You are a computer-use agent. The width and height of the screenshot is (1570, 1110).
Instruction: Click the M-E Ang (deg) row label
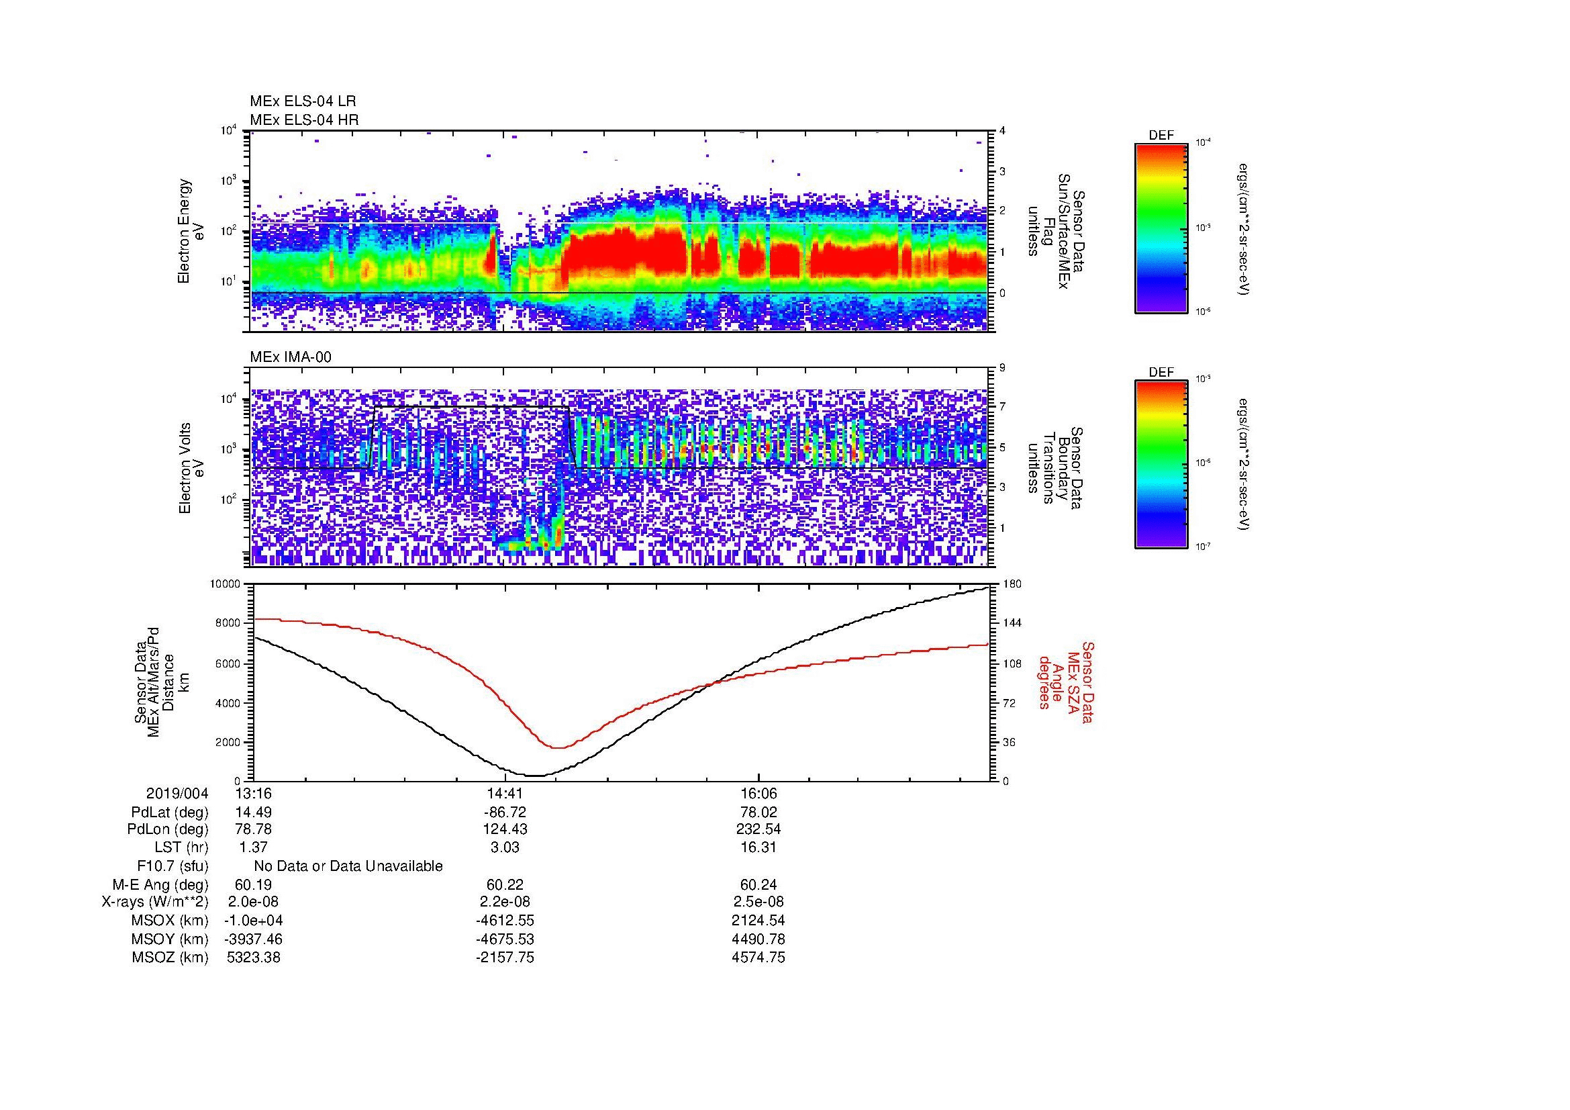tap(160, 885)
